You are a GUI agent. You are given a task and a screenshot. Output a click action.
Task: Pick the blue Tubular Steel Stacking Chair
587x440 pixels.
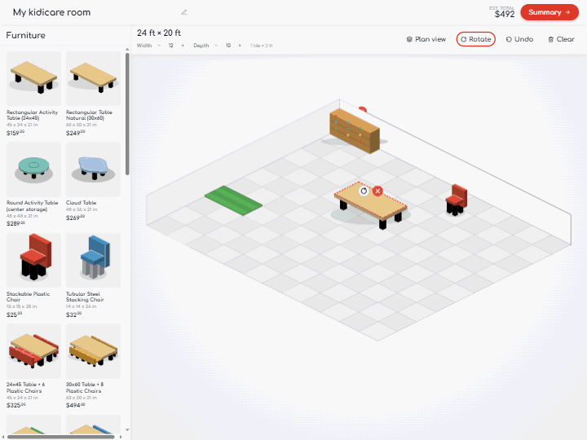coord(93,260)
